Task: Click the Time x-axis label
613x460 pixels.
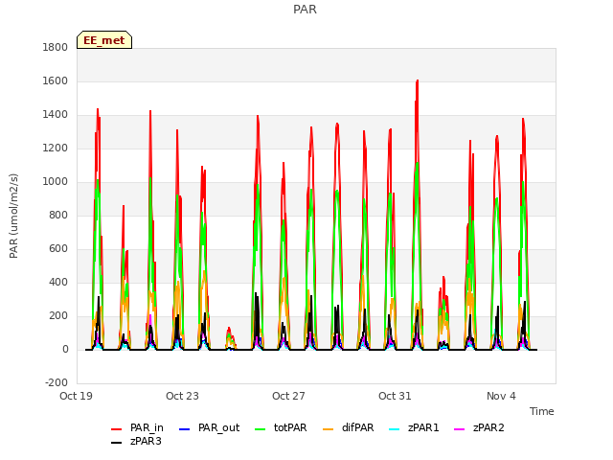Action: click(542, 411)
